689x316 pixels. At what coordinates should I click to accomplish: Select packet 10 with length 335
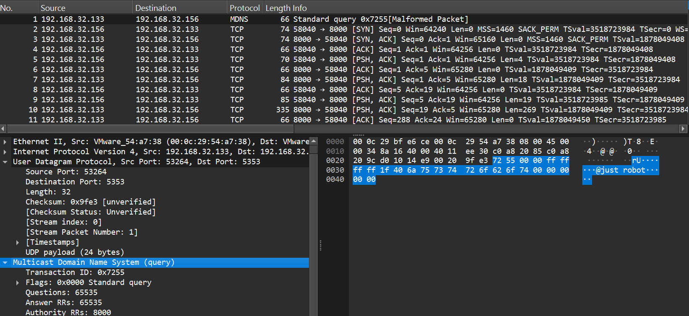252,110
